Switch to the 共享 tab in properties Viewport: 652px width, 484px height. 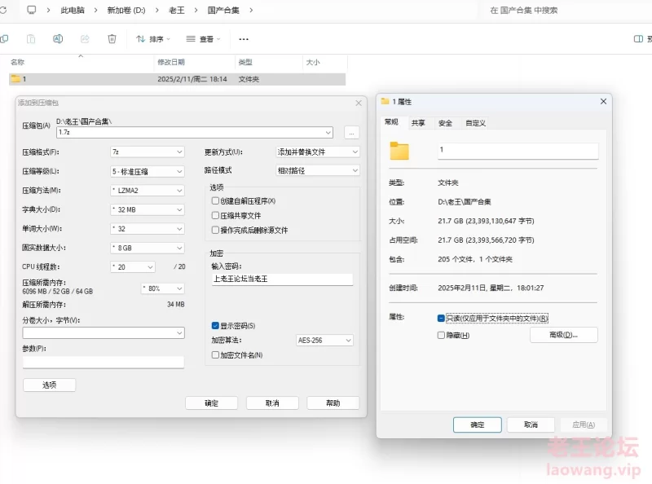[418, 123]
